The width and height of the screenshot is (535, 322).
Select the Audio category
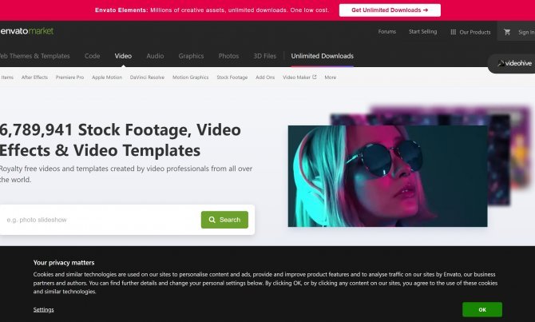155,56
